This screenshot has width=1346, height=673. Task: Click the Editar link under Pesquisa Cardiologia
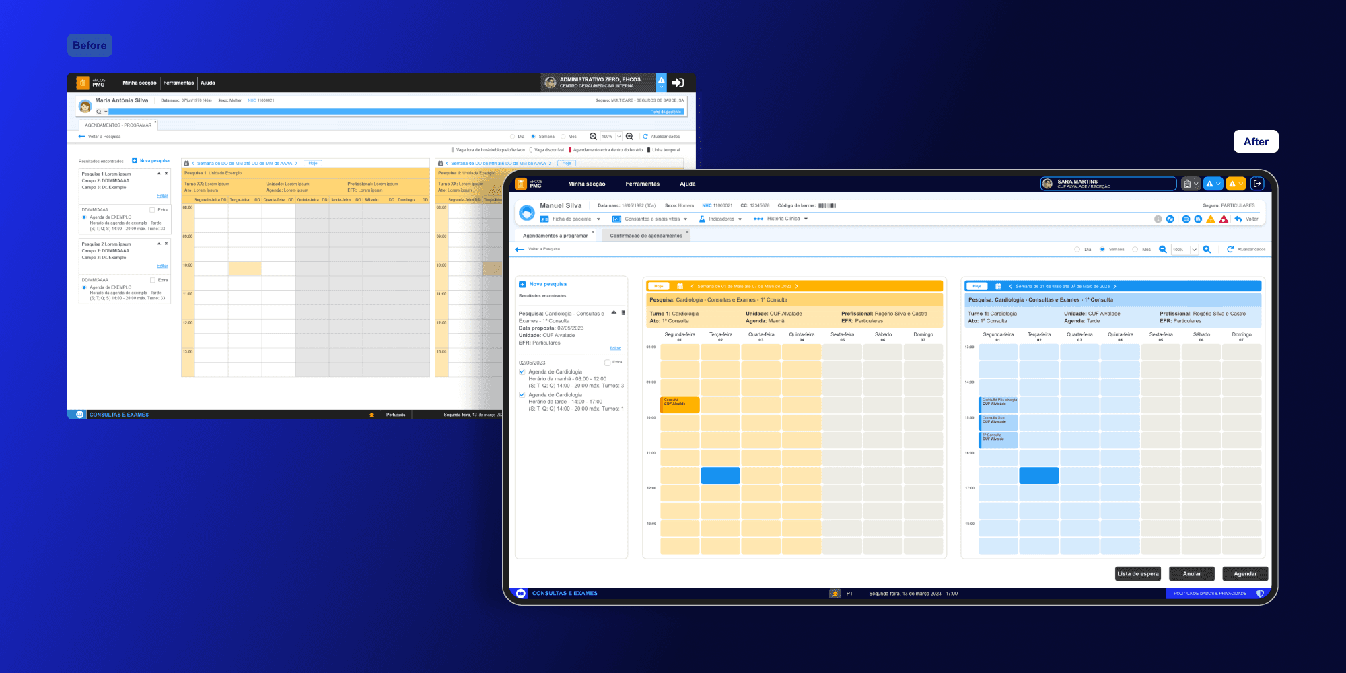coord(615,348)
